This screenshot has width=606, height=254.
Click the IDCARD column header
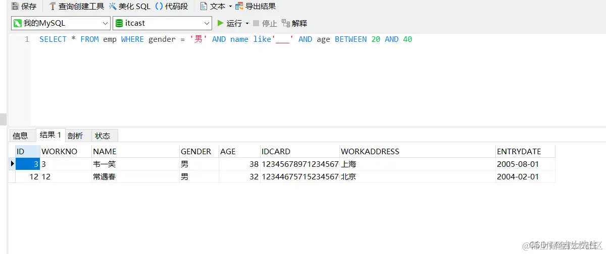(x=299, y=151)
